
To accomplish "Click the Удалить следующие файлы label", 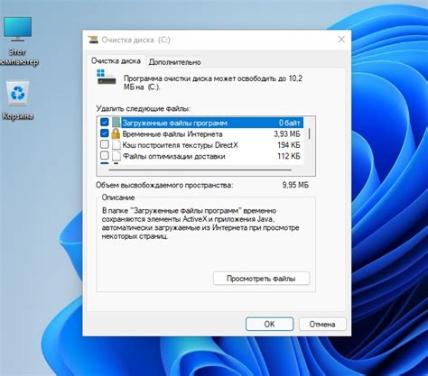I will pyautogui.click(x=144, y=108).
